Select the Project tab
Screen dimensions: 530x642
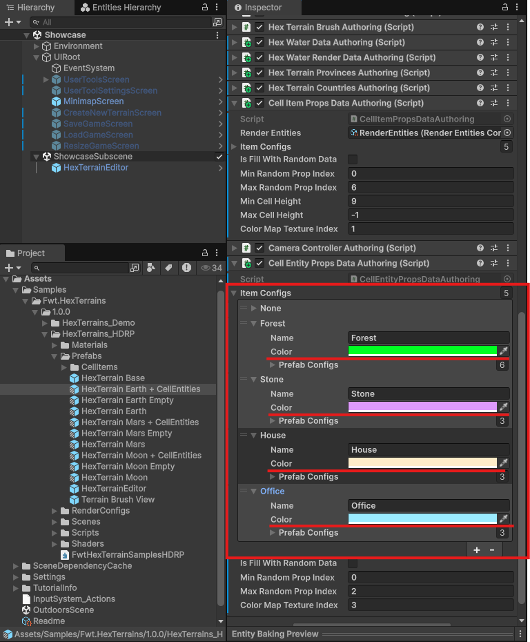(26, 253)
